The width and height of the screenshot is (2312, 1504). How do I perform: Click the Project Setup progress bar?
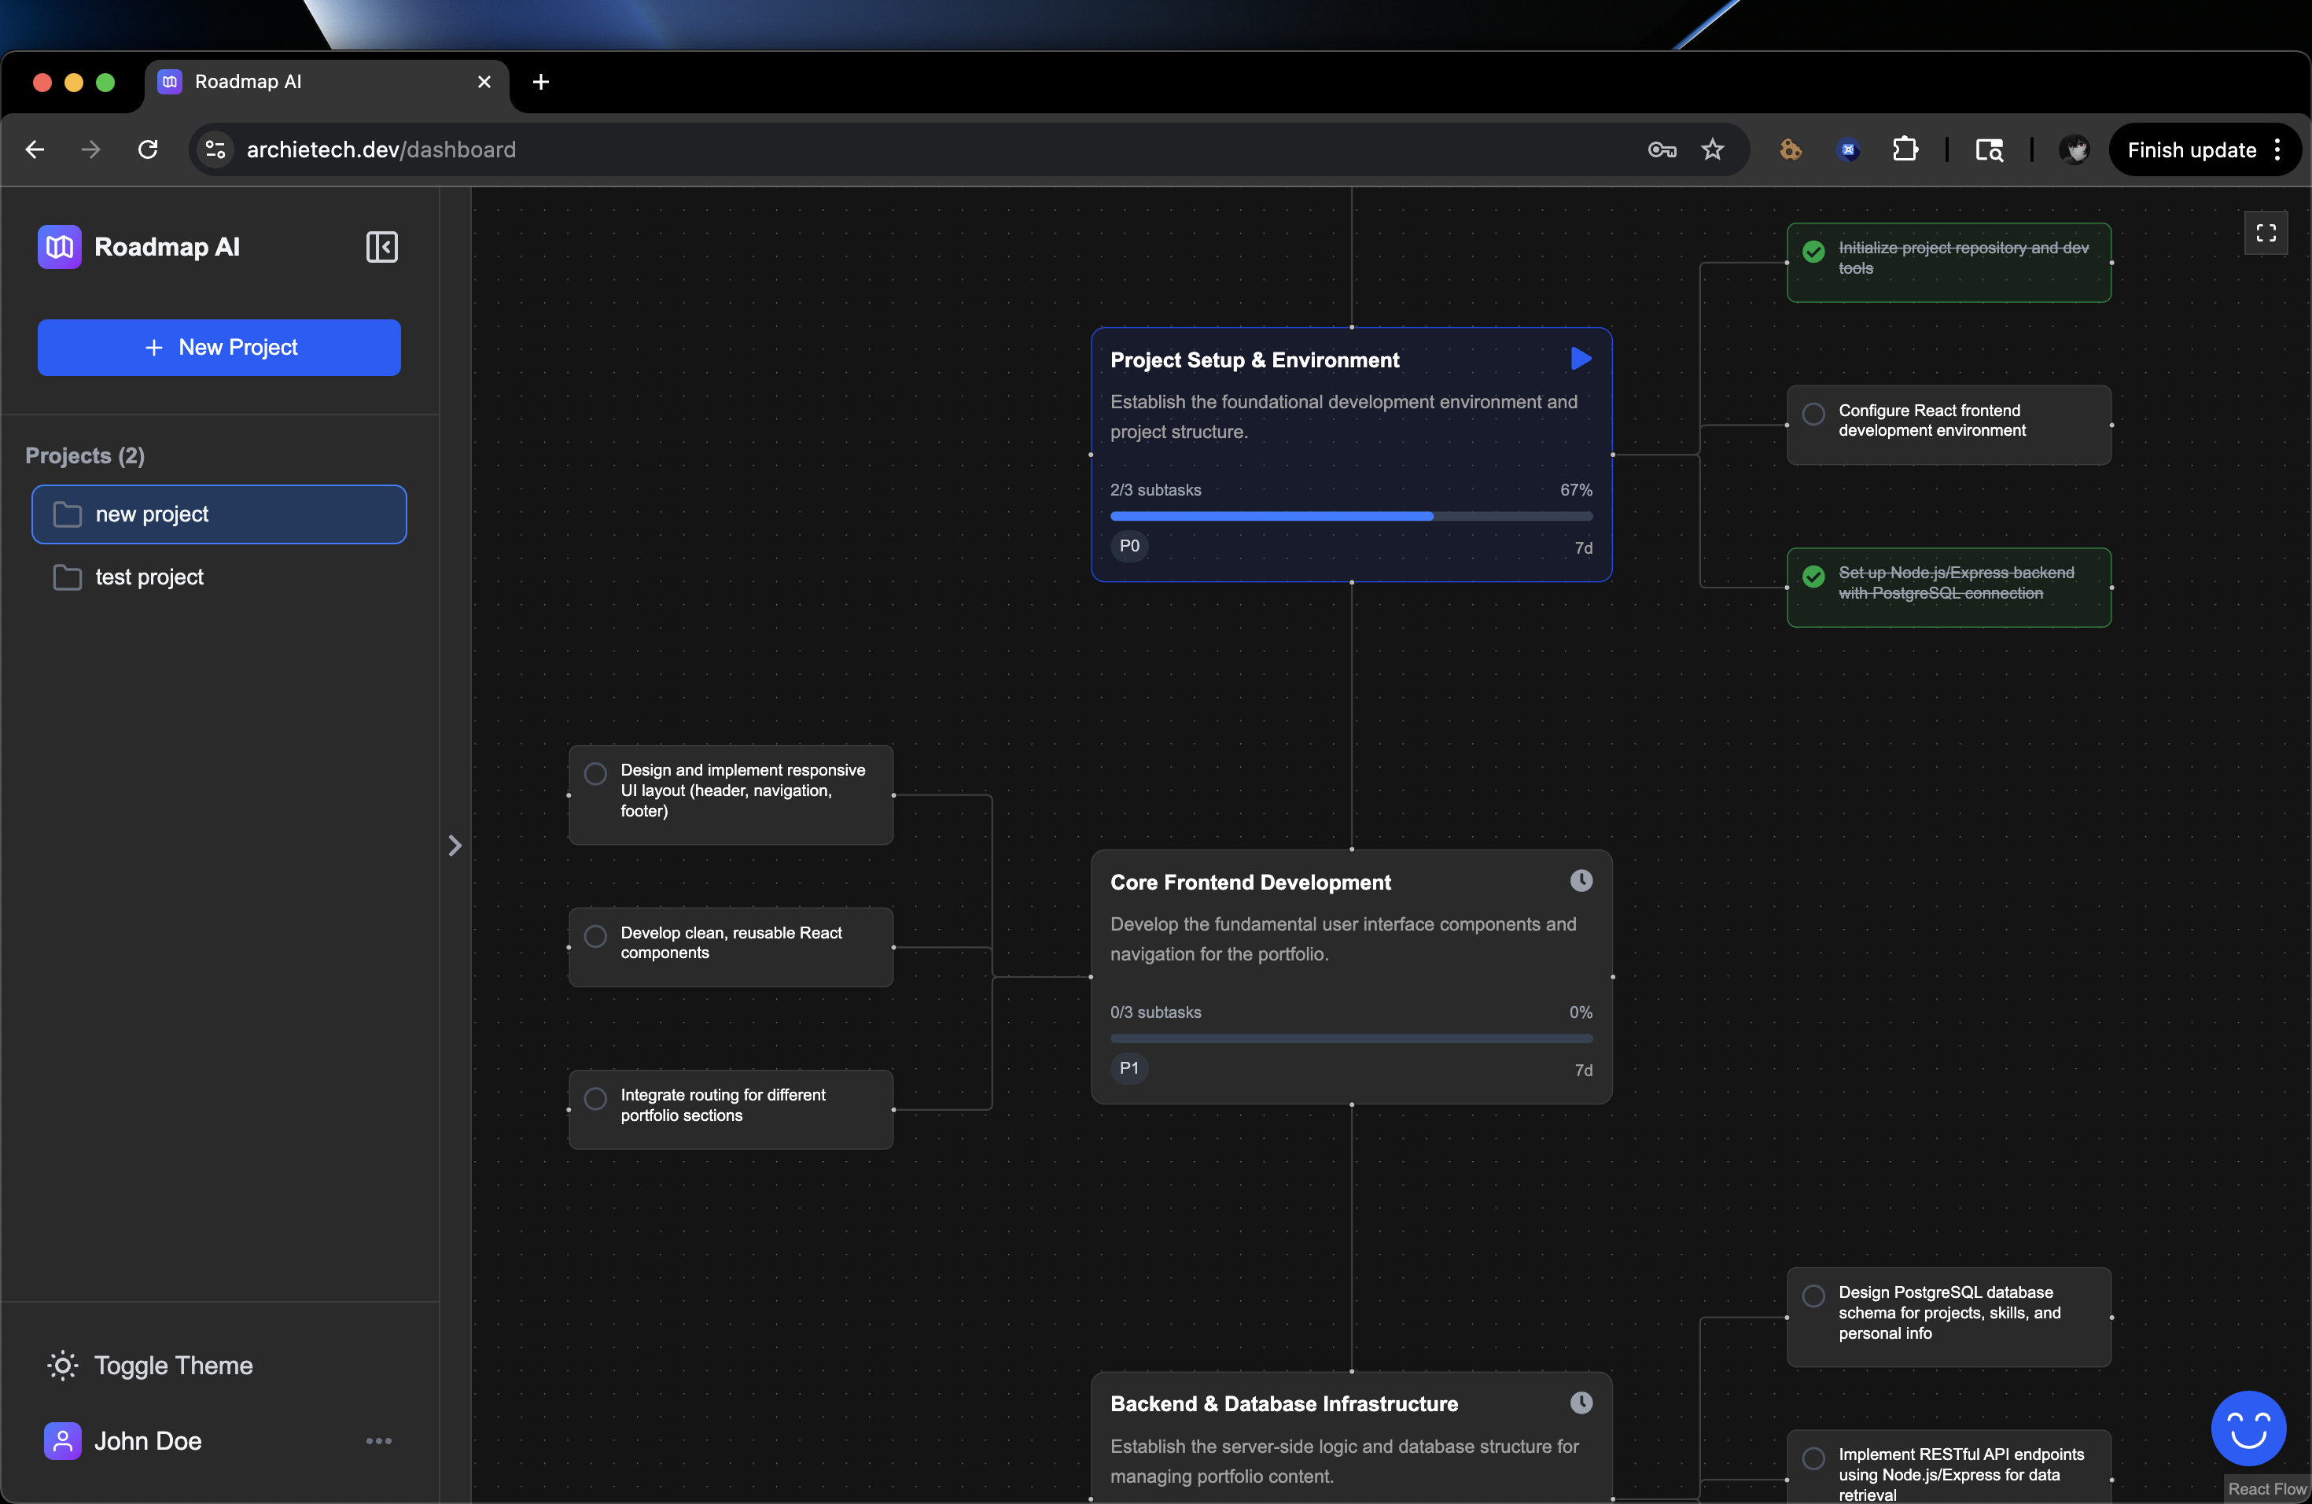[1350, 516]
